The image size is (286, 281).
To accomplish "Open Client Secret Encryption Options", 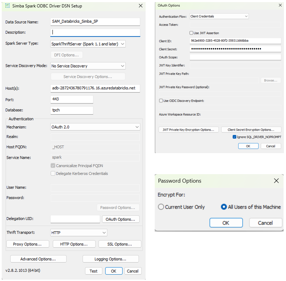I will (x=251, y=130).
